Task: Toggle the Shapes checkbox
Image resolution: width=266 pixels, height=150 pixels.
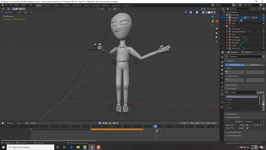Action: (247, 125)
